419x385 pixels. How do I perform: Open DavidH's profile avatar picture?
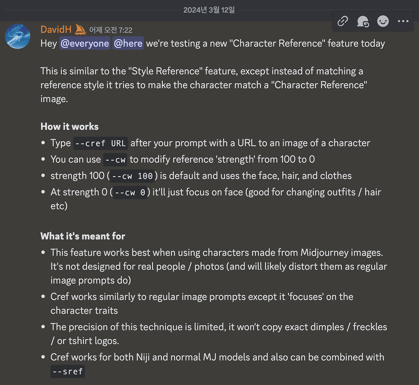click(18, 36)
